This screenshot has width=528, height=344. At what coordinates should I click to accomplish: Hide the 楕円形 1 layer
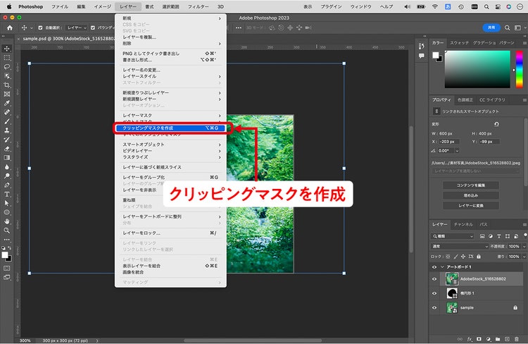[434, 293]
